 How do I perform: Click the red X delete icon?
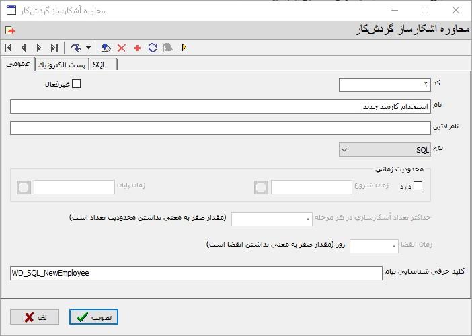pos(122,48)
